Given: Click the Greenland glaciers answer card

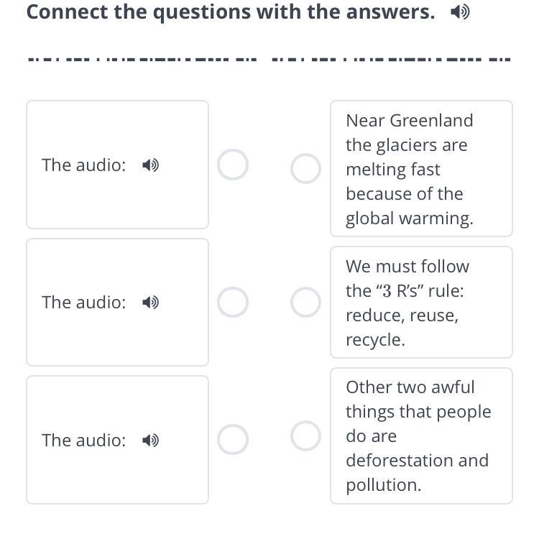Looking at the screenshot, I should (420, 169).
